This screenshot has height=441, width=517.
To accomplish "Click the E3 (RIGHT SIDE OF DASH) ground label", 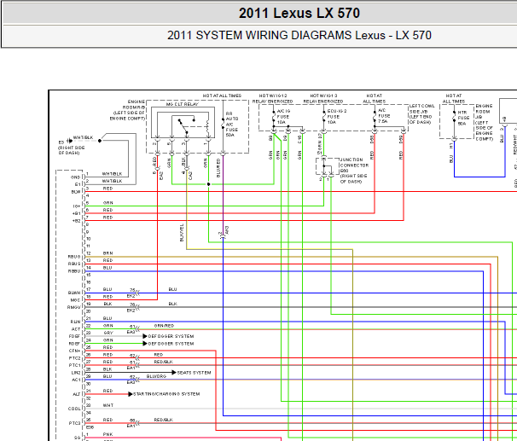I will 72,148.
